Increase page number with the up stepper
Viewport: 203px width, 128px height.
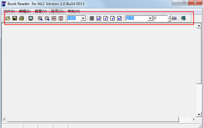pyautogui.click(x=169, y=17)
